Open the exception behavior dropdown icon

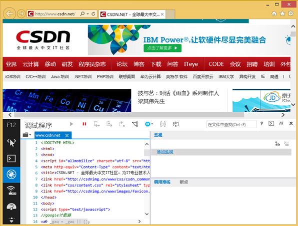tap(149, 124)
